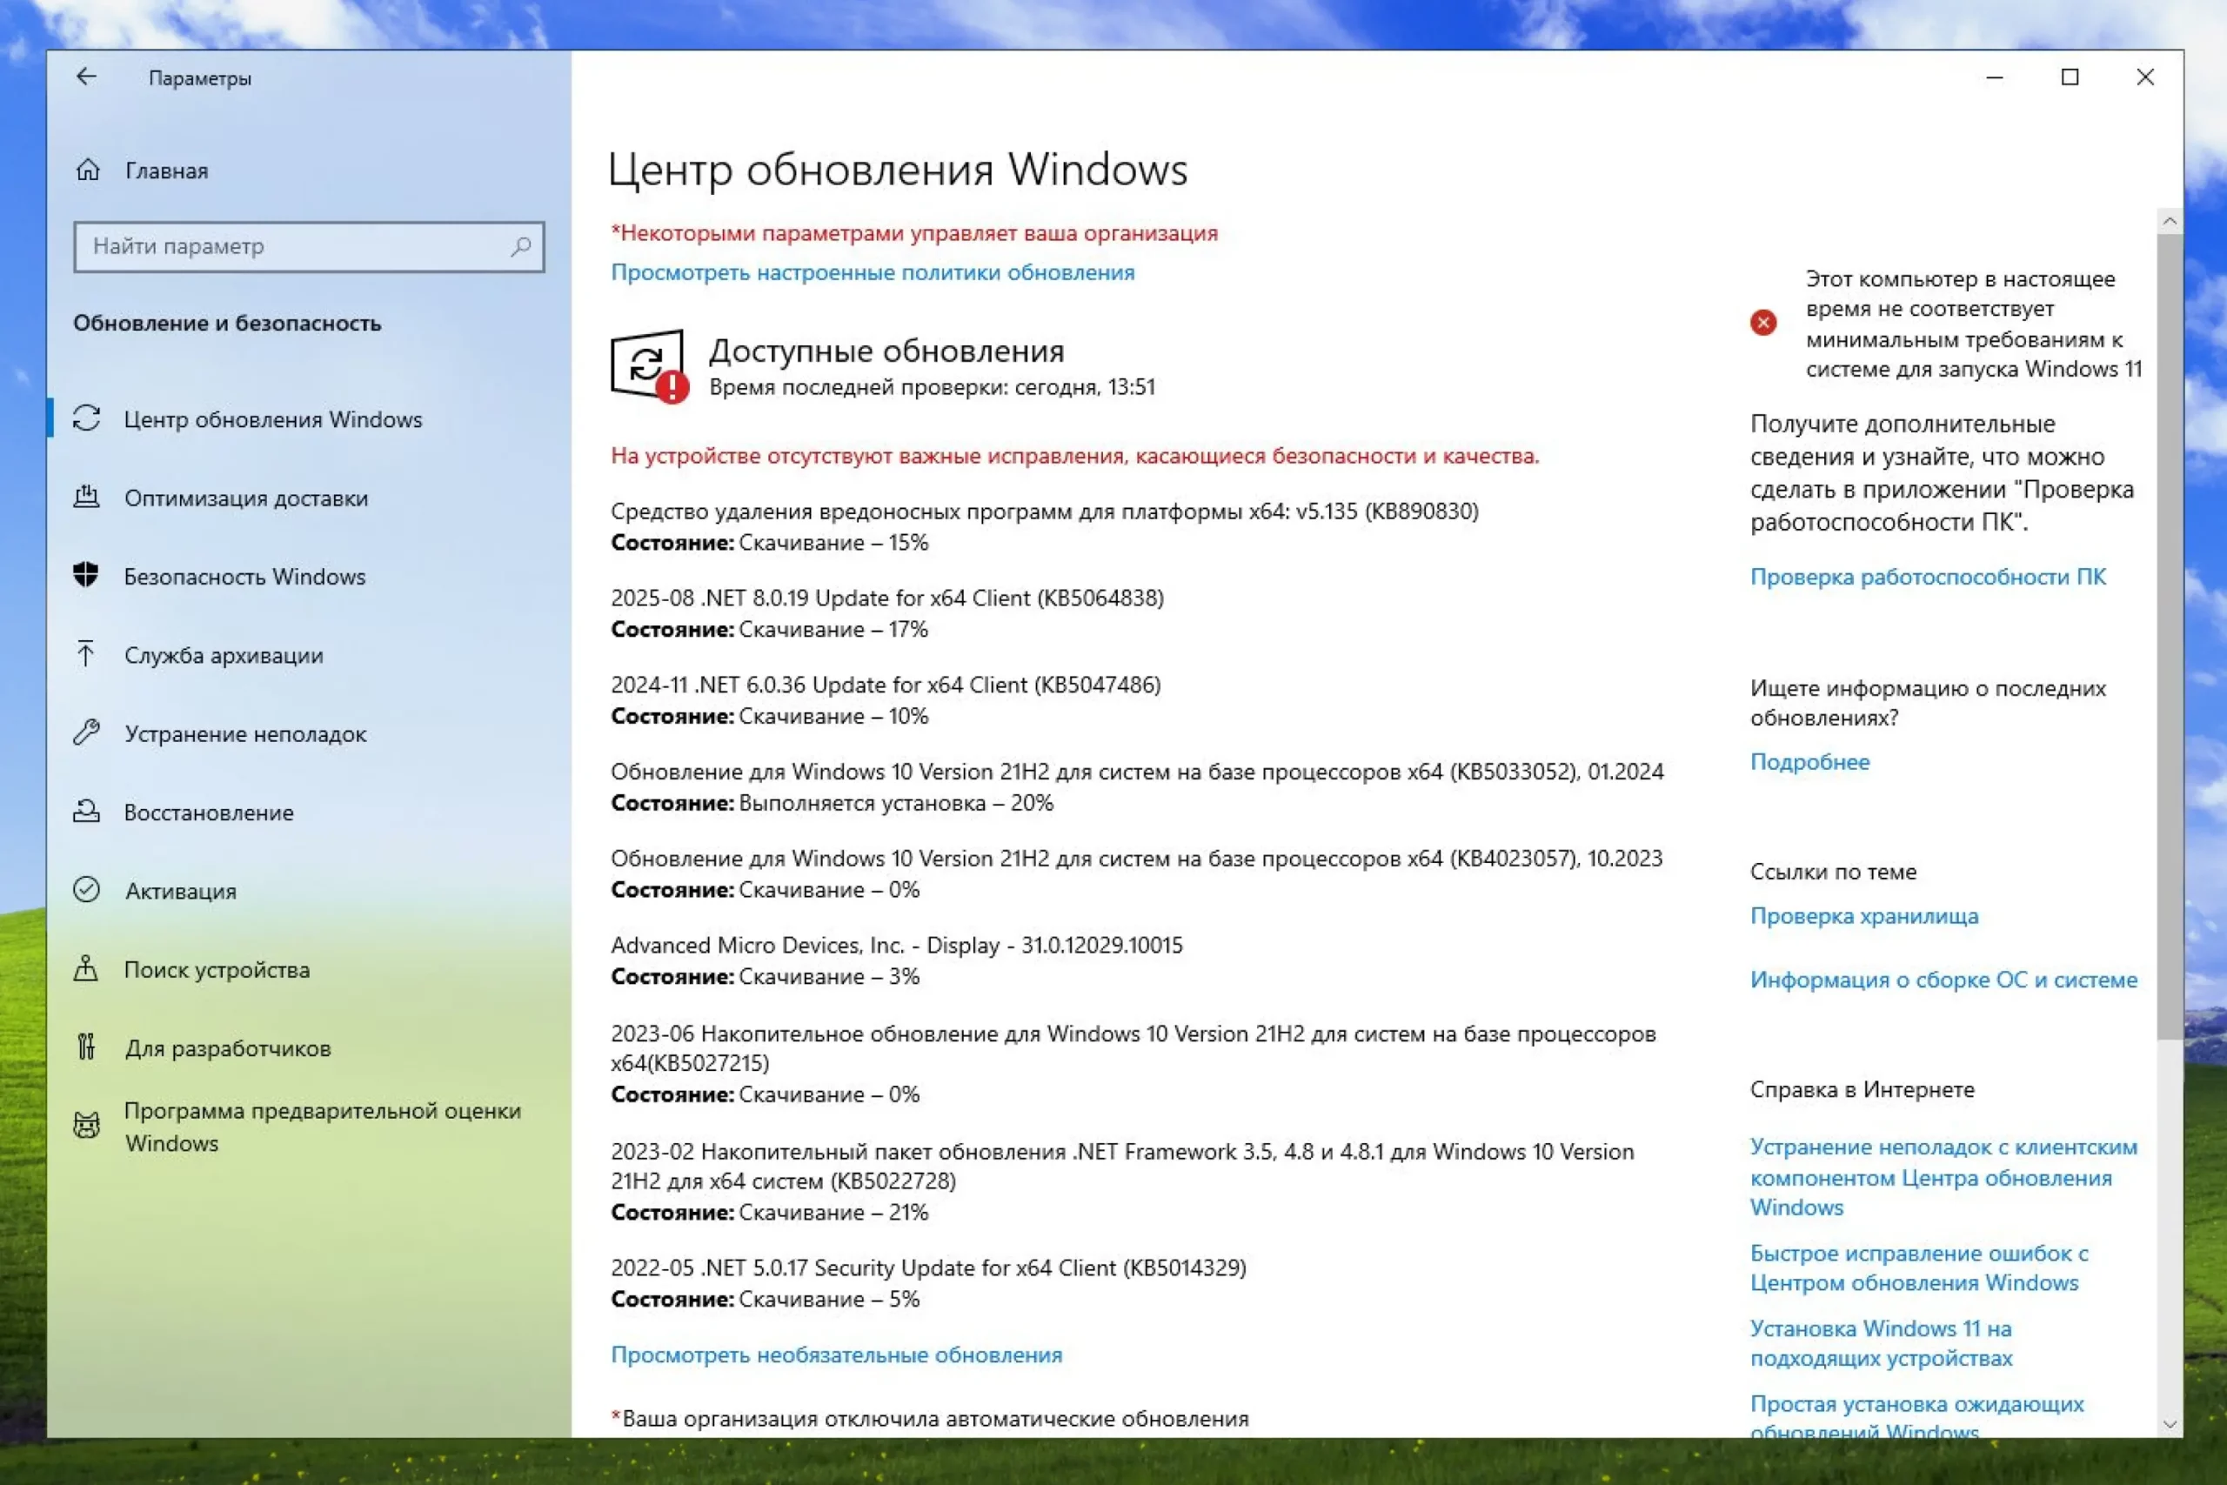Click the Home house icon
This screenshot has height=1485, width=2227.
pyautogui.click(x=88, y=171)
